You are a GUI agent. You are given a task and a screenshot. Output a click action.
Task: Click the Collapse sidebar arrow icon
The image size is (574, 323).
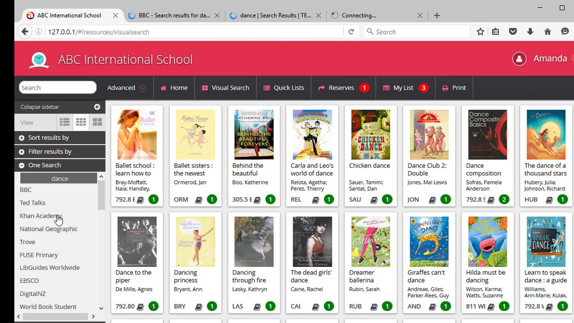tap(97, 107)
